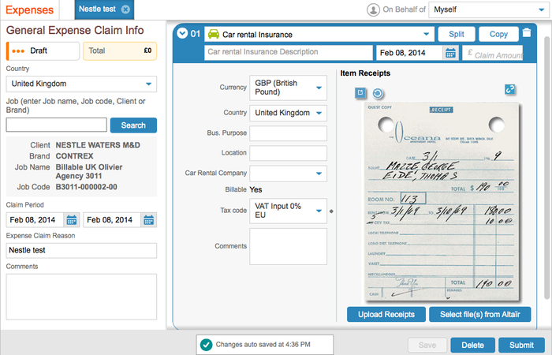552x355 pixels.
Task: Switch to the Expenses tab
Action: (30, 9)
